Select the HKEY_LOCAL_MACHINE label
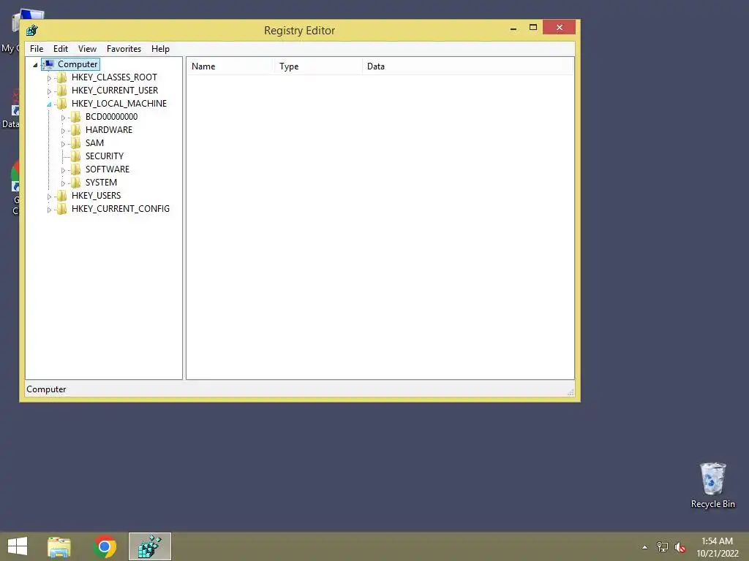The height and width of the screenshot is (561, 749). pos(119,104)
